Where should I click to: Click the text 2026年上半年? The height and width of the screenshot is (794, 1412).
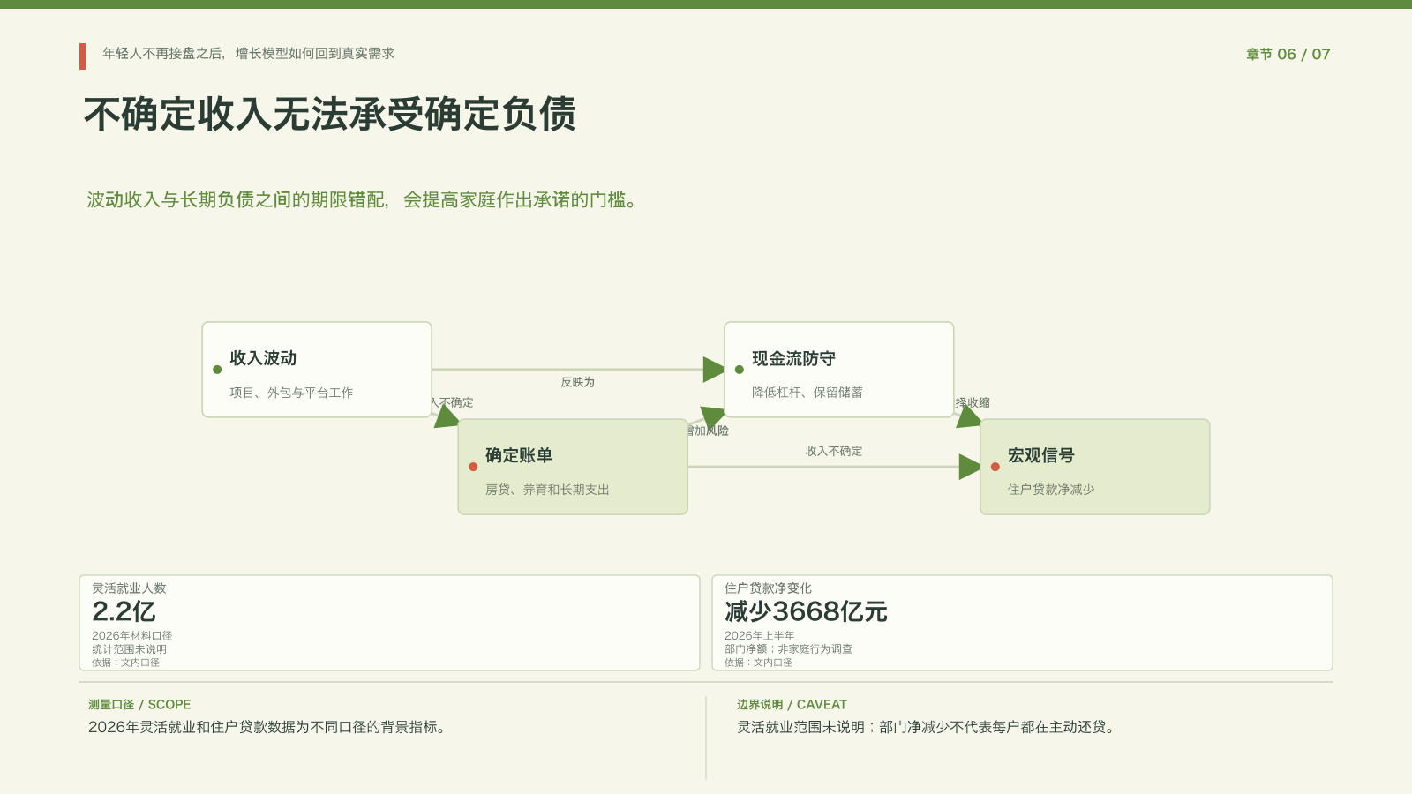[760, 636]
